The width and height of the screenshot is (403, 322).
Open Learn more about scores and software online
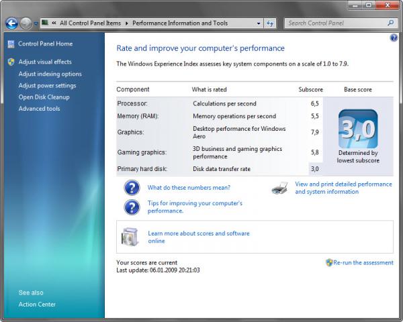pyautogui.click(x=199, y=237)
